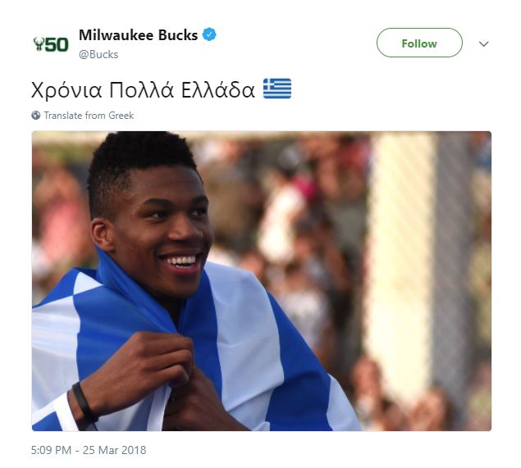The width and height of the screenshot is (521, 468).
Task: Open the tweet options chevron menu
Action: [484, 43]
